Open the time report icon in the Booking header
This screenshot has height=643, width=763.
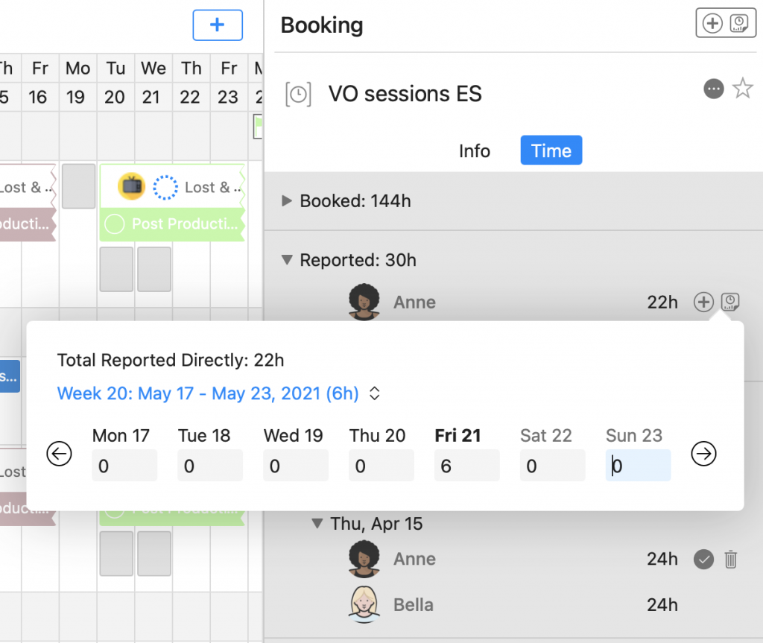click(739, 23)
